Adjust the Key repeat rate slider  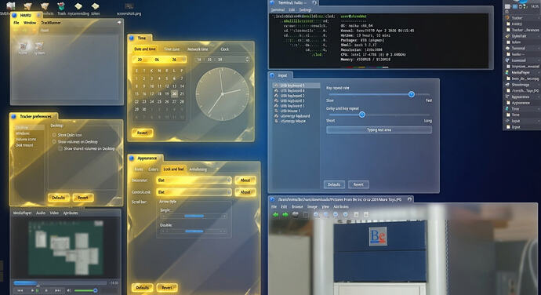coord(412,94)
